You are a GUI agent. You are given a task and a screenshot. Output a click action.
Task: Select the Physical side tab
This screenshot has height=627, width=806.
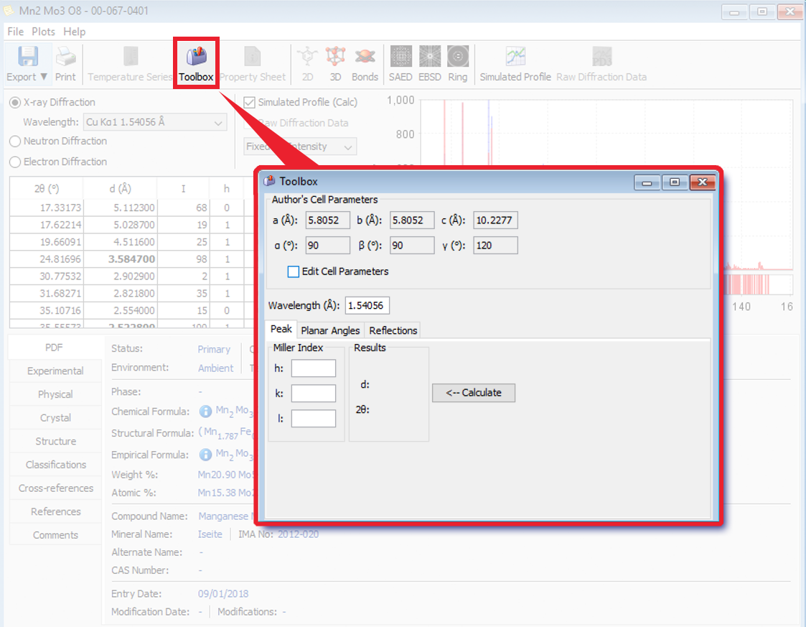55,394
